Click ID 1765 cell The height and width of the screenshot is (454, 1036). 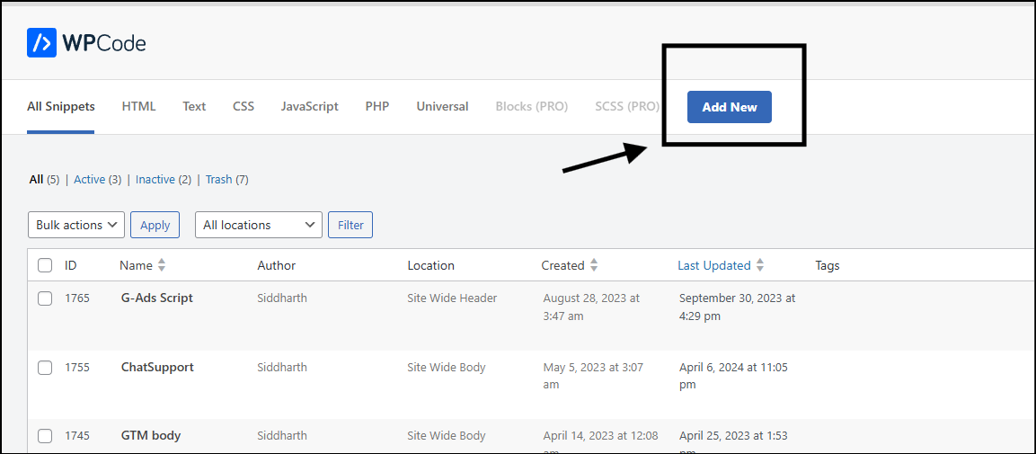tap(77, 298)
